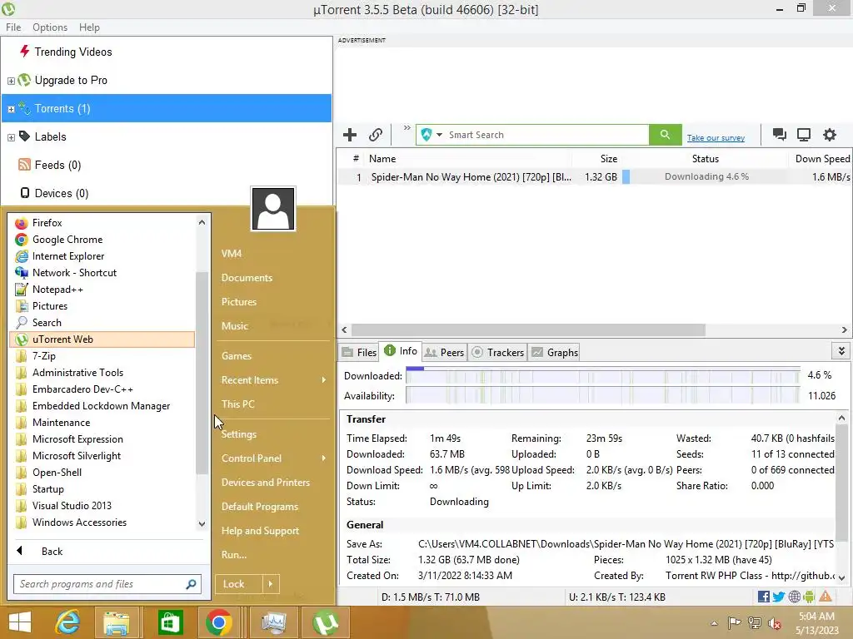
Task: Click the Chrome icon on taskbar
Action: click(x=219, y=622)
